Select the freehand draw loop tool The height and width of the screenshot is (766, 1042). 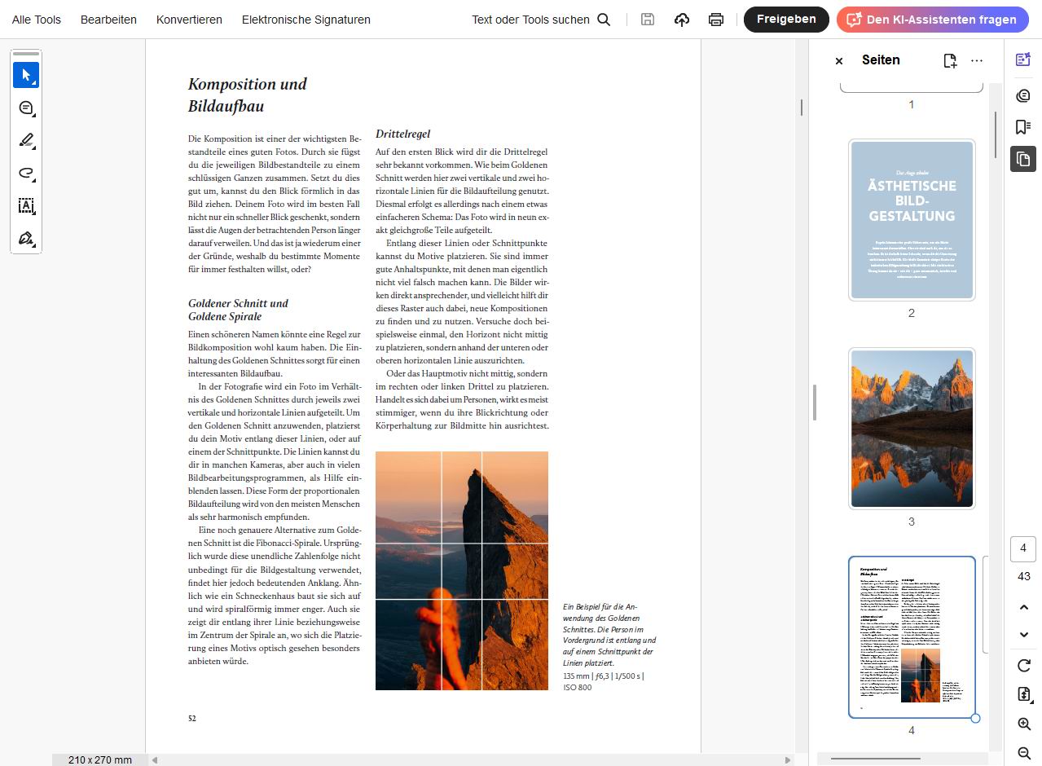pos(26,173)
